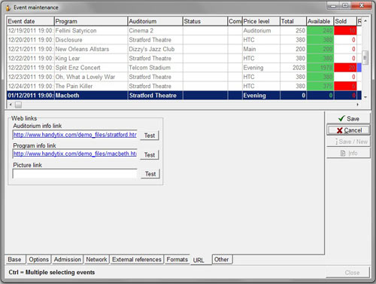Image resolution: width=376 pixels, height=284 pixels.
Task: Switch to the Formats tab
Action: coord(177,259)
